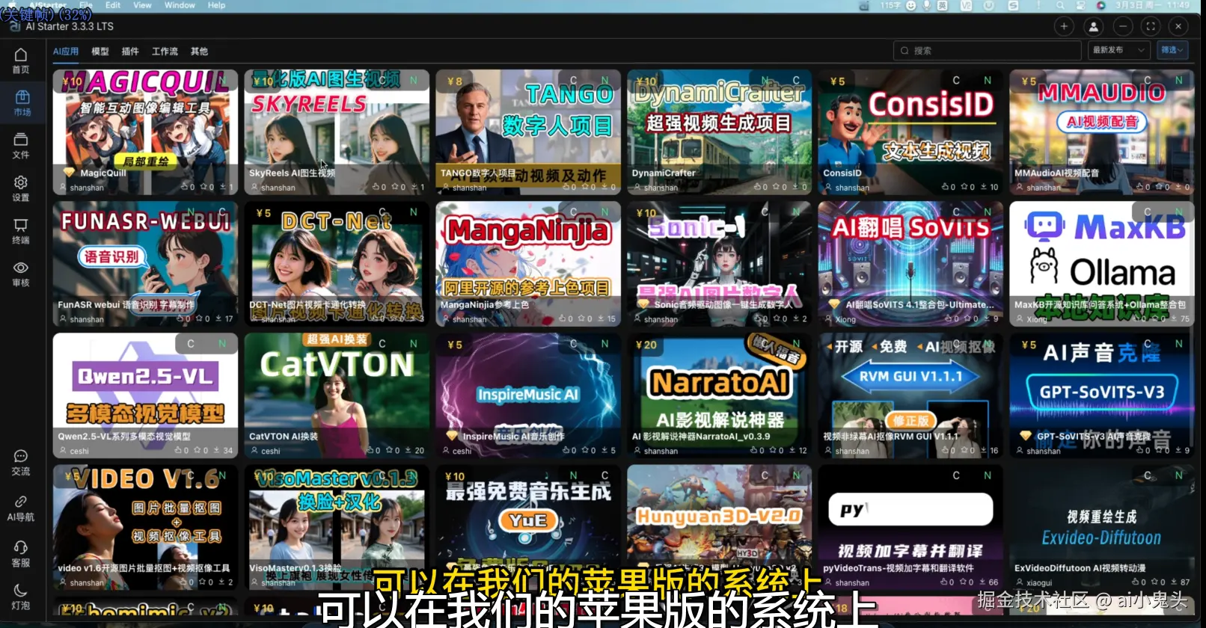The height and width of the screenshot is (628, 1206).
Task: Click the 英 input method menu bar icon
Action: (x=943, y=5)
